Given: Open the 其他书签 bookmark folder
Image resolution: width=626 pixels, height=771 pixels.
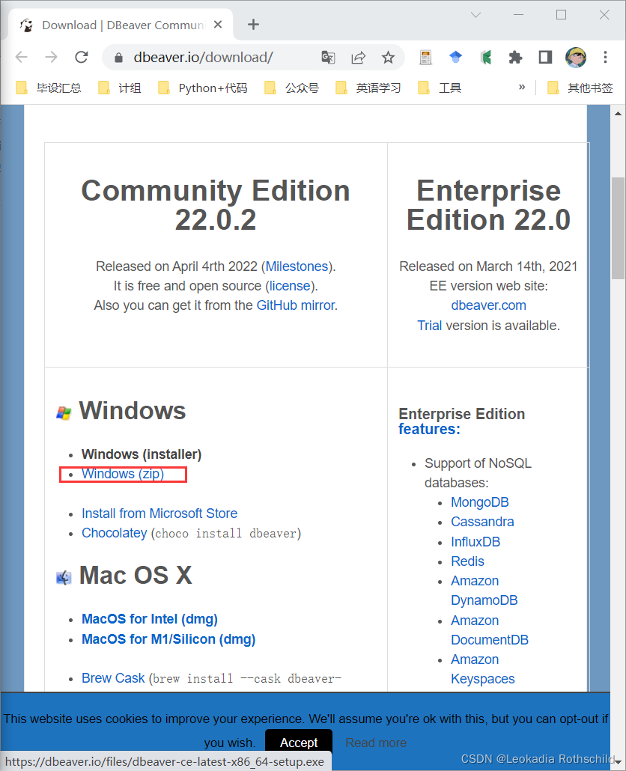Looking at the screenshot, I should tap(580, 88).
